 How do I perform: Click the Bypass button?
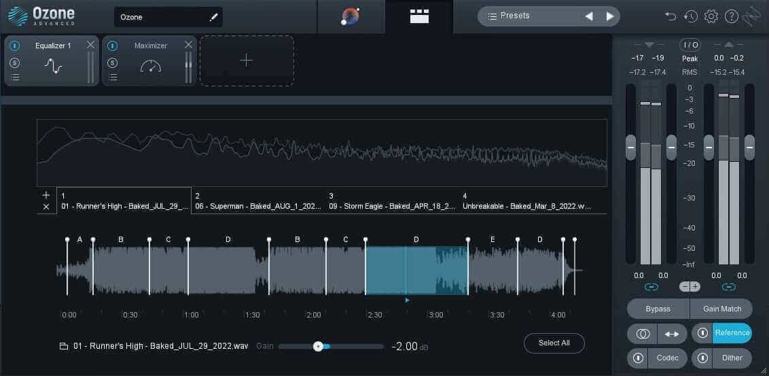pyautogui.click(x=658, y=309)
